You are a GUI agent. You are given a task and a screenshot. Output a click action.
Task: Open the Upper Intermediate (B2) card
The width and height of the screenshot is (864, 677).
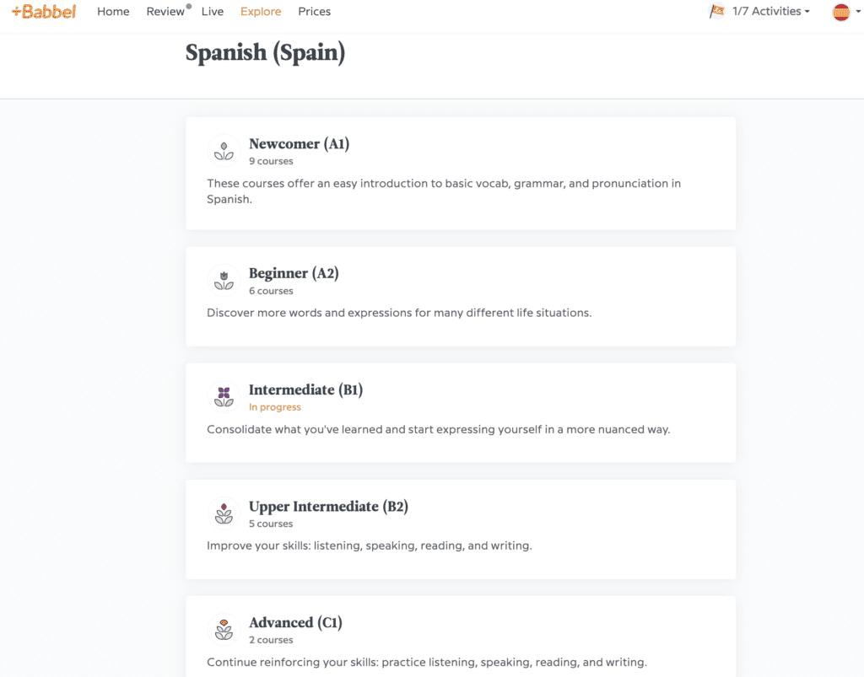[x=461, y=529]
